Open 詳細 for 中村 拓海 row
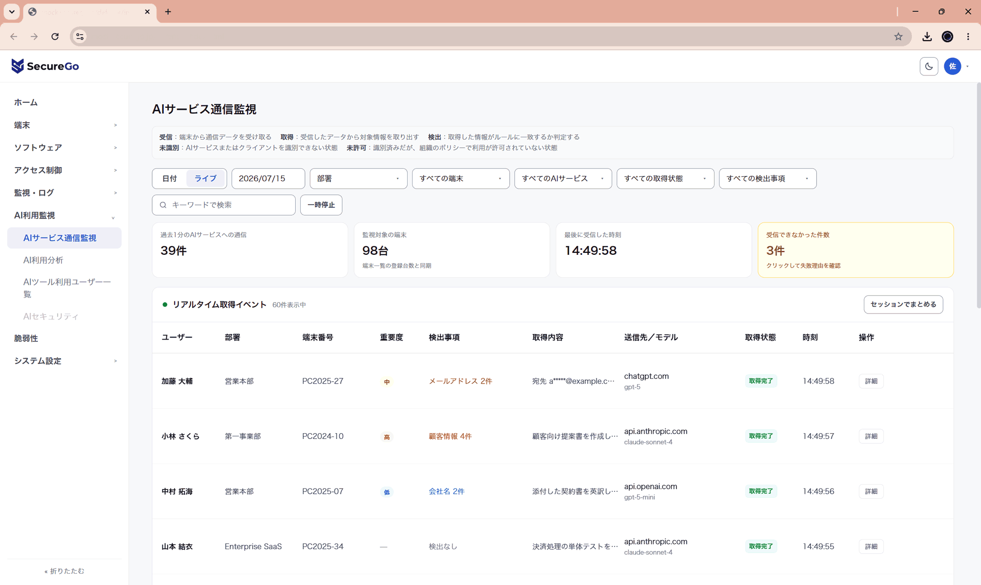This screenshot has width=981, height=585. (871, 491)
